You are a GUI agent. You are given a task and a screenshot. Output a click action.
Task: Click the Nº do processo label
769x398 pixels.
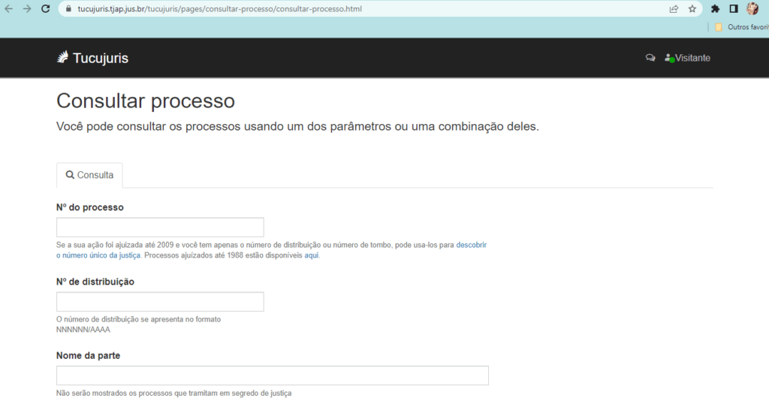pos(90,207)
